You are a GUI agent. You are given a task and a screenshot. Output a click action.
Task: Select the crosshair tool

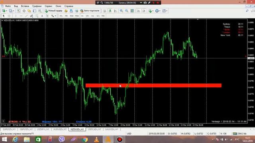9,16
